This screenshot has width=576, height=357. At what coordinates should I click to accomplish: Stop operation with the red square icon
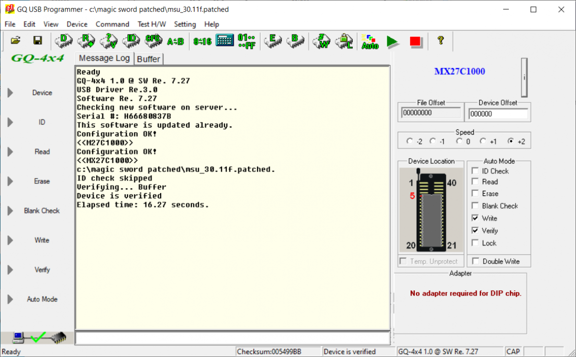pos(415,42)
